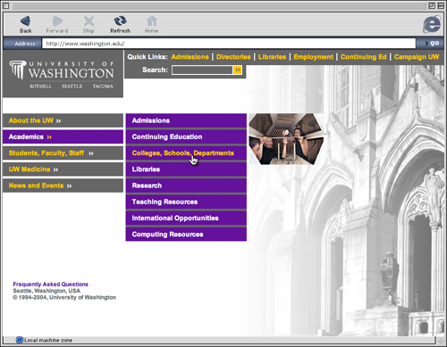This screenshot has height=347, width=447.
Task: Click the address bar go button
Action: 431,44
